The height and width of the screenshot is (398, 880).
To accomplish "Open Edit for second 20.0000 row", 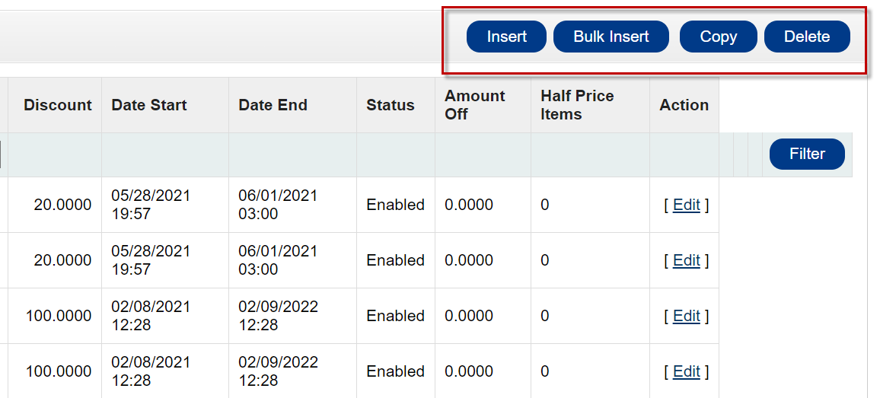I will tap(687, 260).
